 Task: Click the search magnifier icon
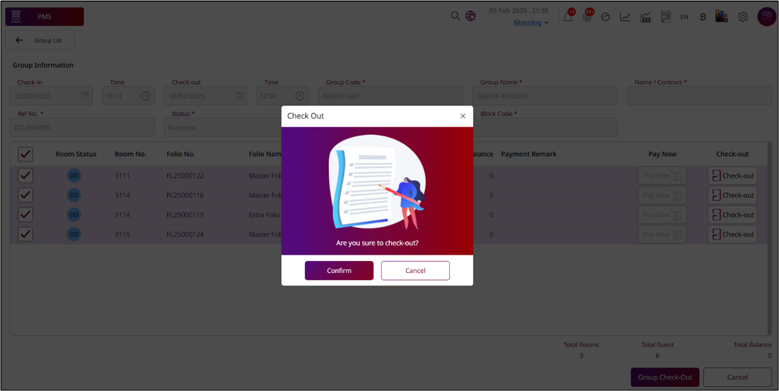[455, 16]
